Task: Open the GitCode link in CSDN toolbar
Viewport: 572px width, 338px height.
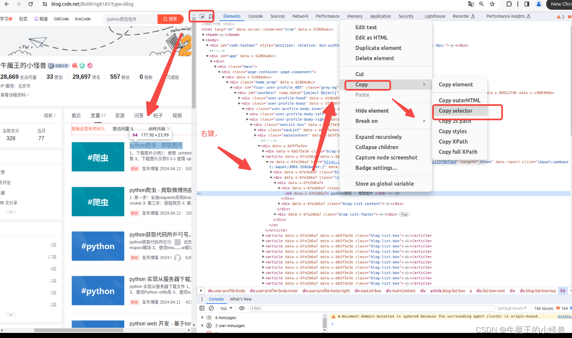Action: [61, 19]
